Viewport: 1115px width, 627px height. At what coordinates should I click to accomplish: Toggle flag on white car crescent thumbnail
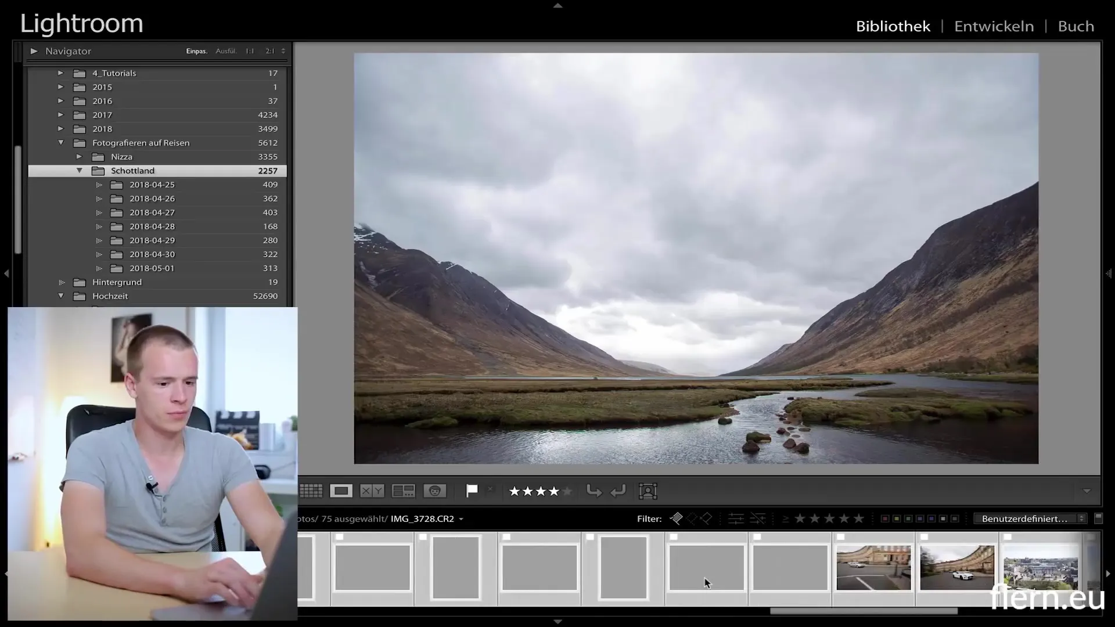(924, 537)
